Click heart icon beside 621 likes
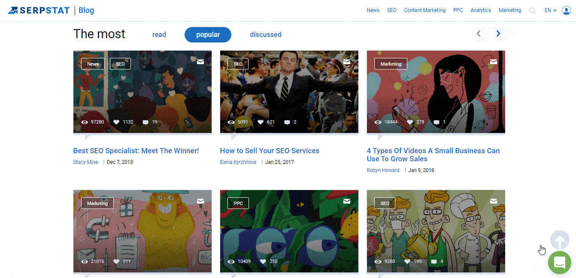 pos(261,122)
